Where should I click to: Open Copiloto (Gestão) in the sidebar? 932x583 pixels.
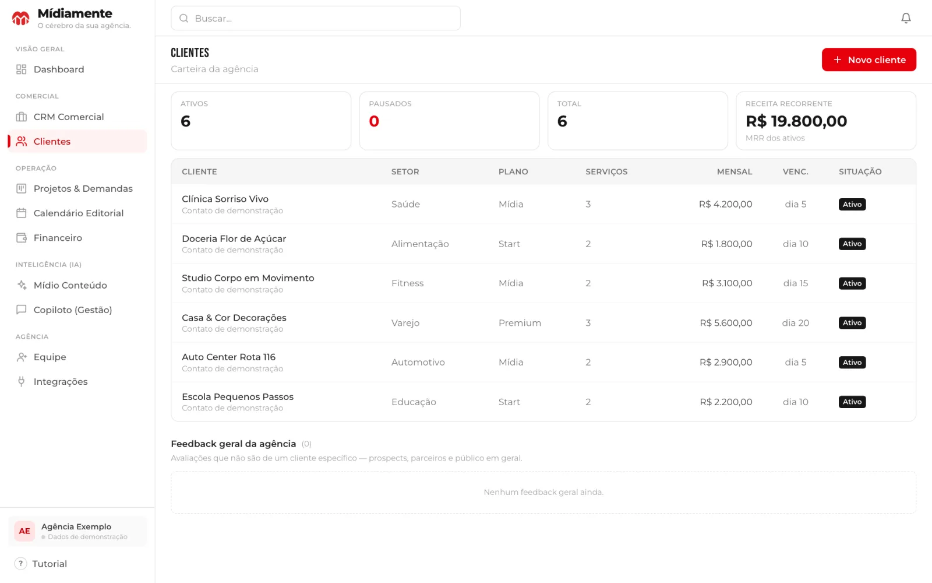[77, 310]
